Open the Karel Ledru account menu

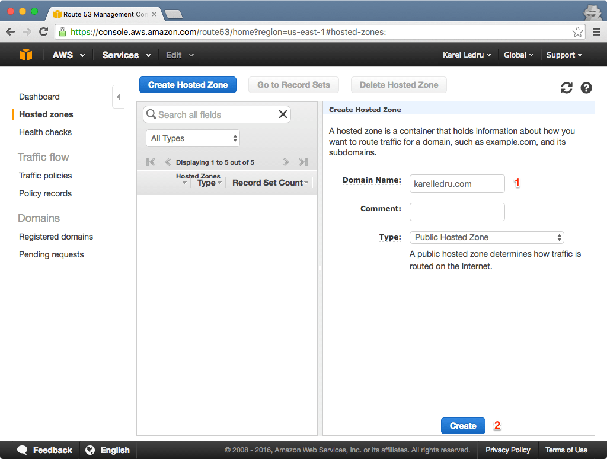[x=467, y=55]
